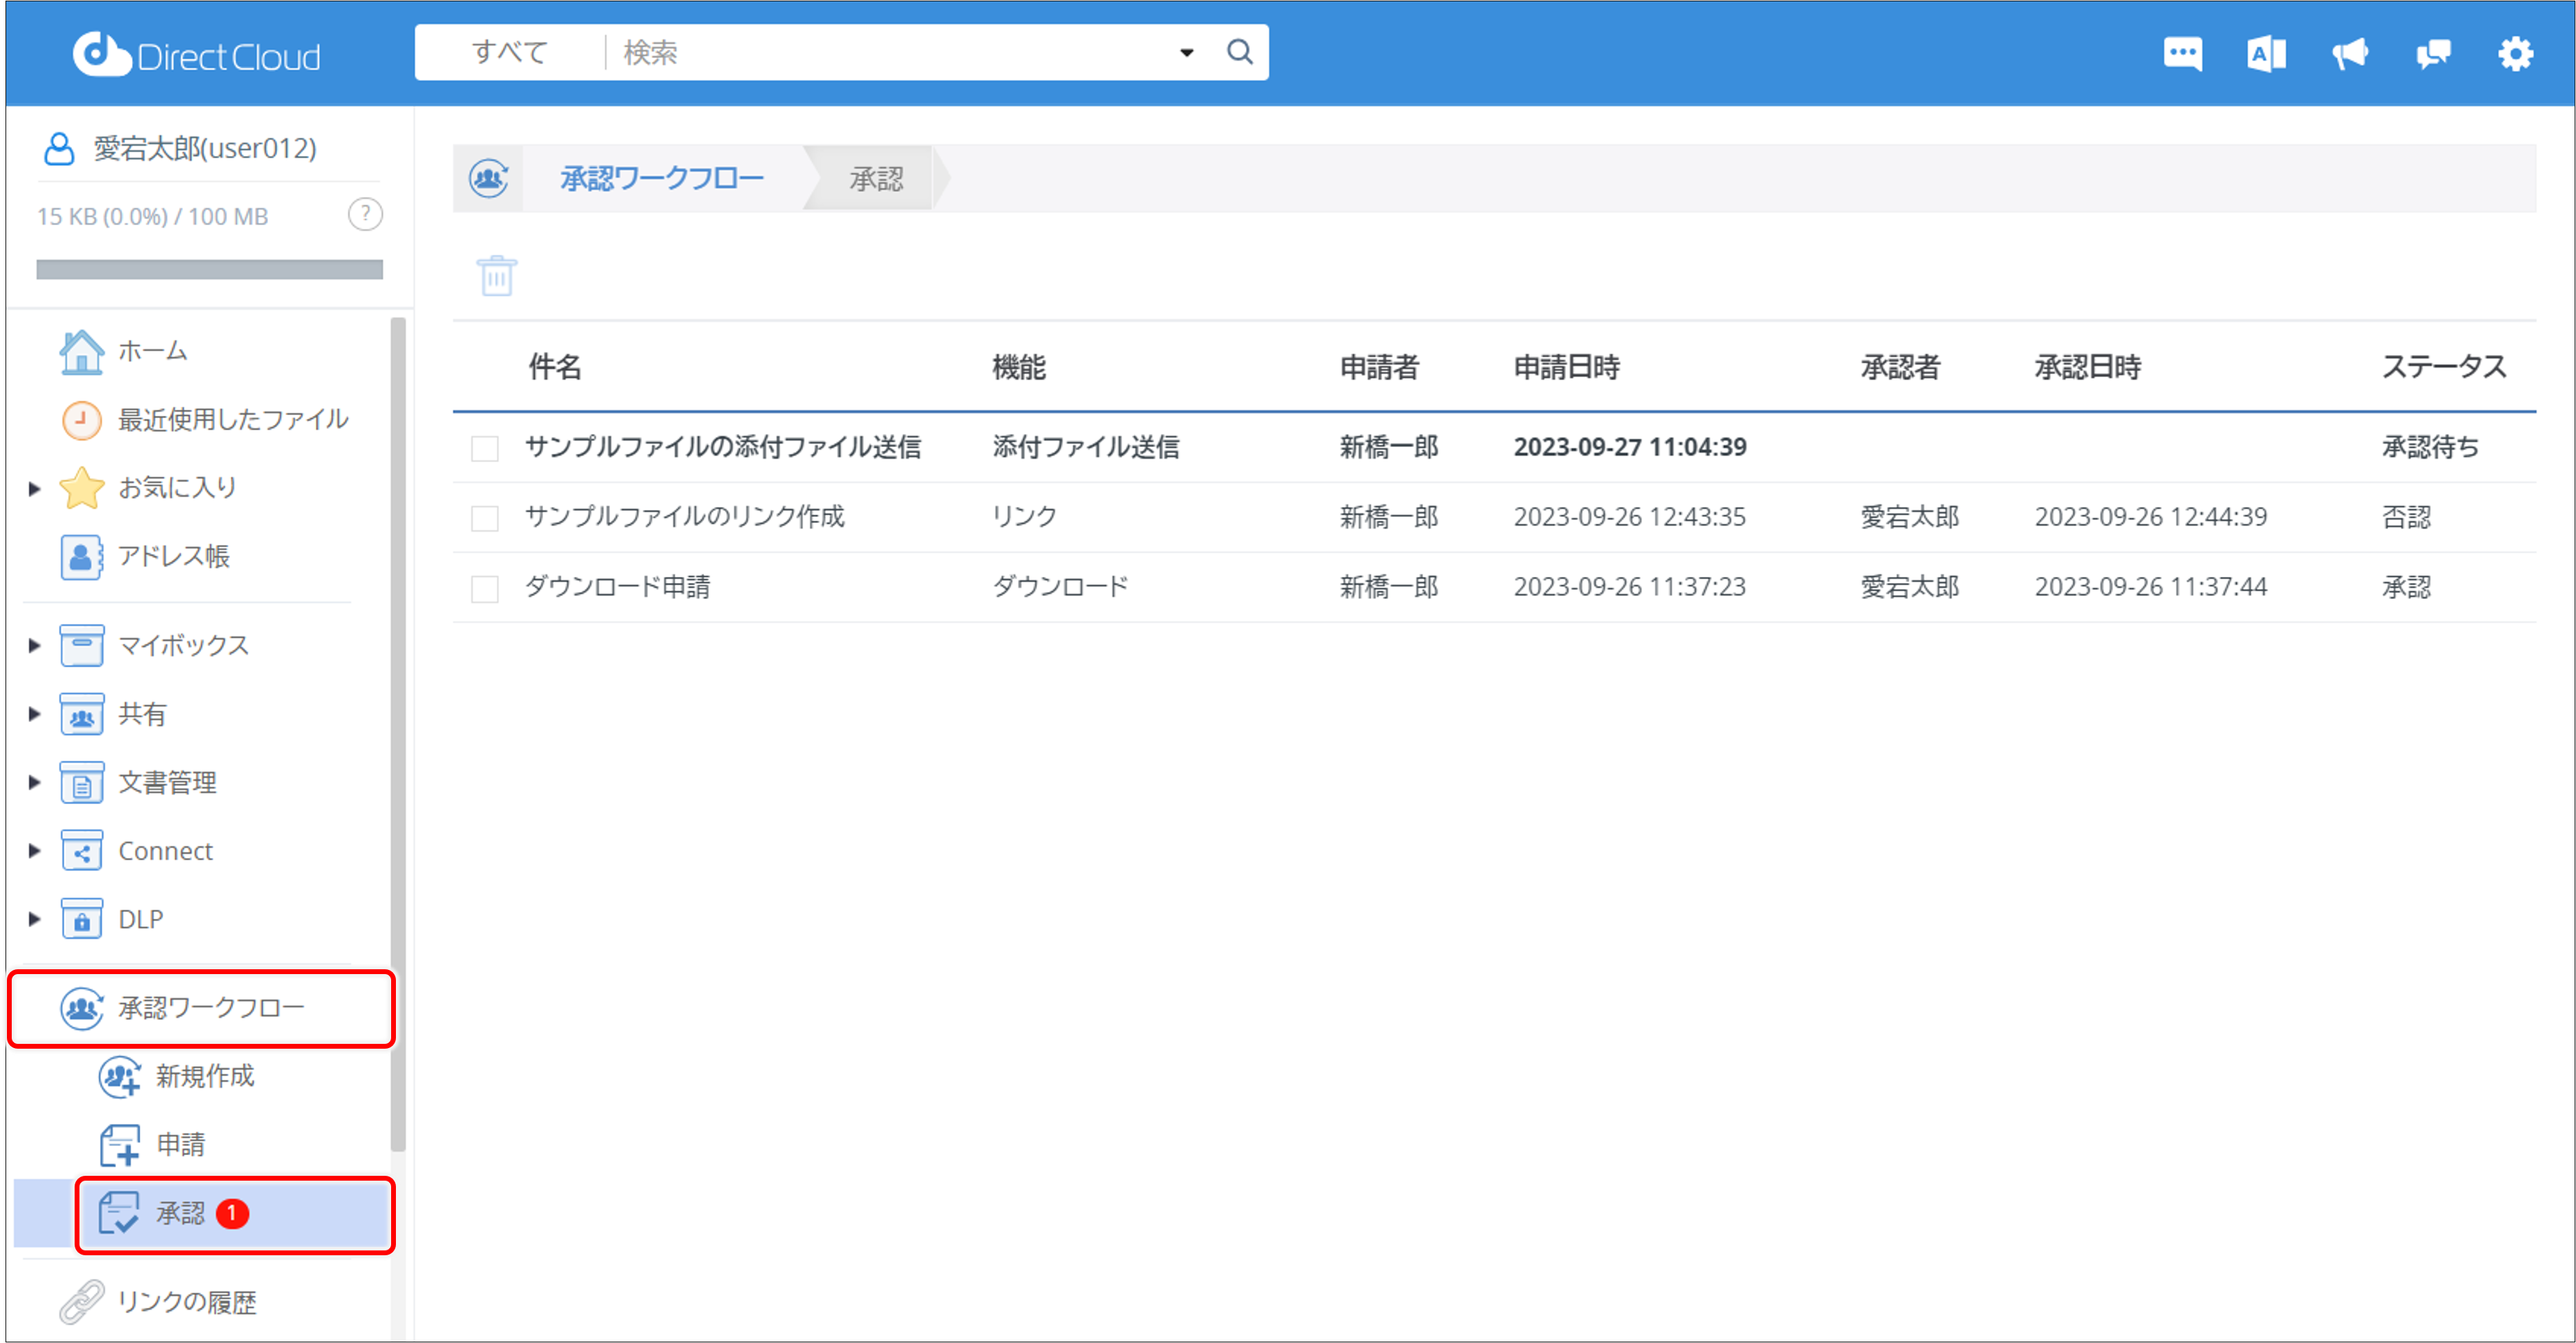Expand the マイボックス tree item
2576x1343 pixels.
coord(33,645)
